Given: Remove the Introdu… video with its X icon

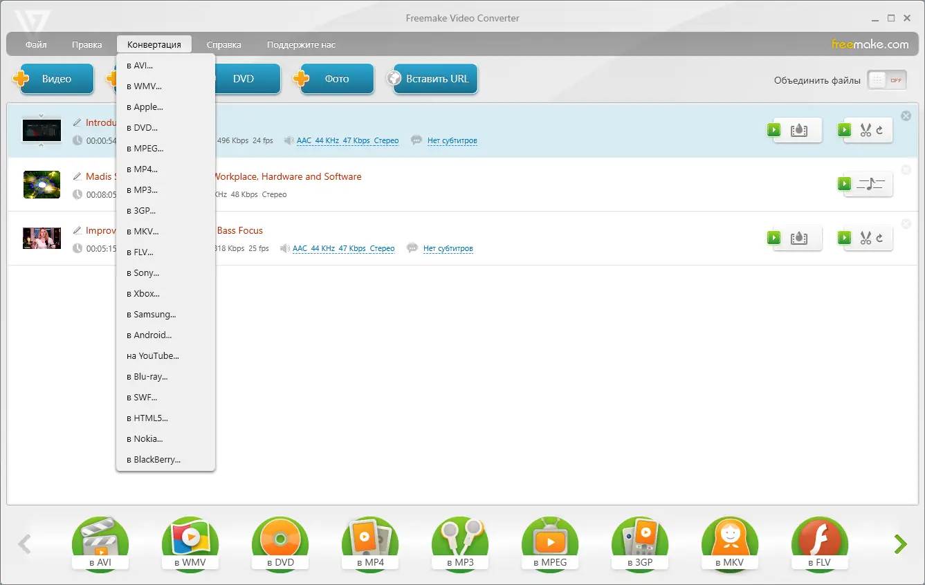Looking at the screenshot, I should click(906, 116).
